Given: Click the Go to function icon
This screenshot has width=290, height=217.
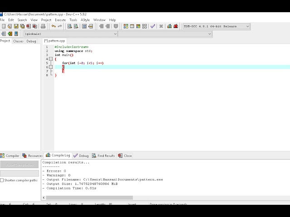Looking at the screenshot, I should coord(84,26).
